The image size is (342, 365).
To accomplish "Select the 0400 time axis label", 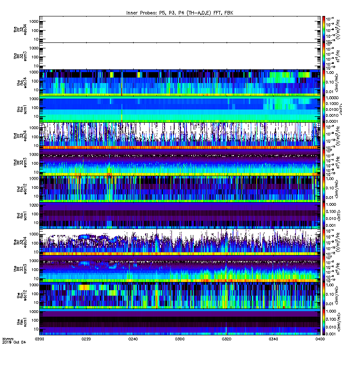I will (320, 339).
